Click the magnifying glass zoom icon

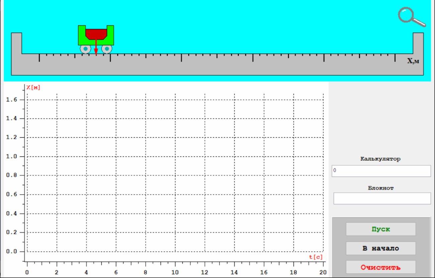pyautogui.click(x=412, y=17)
